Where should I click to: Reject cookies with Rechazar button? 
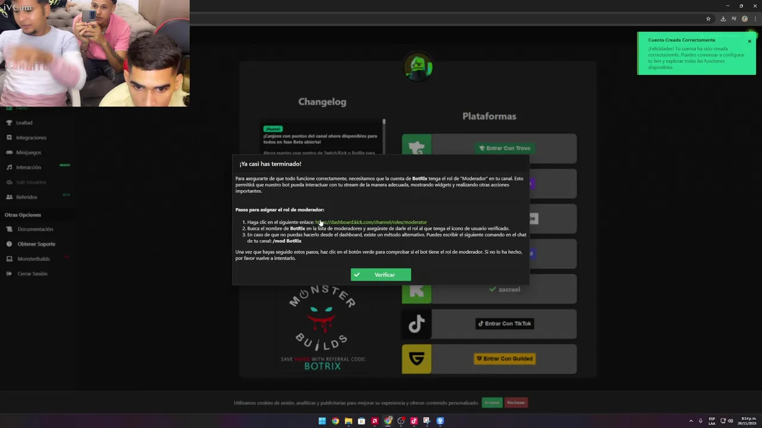coord(516,402)
